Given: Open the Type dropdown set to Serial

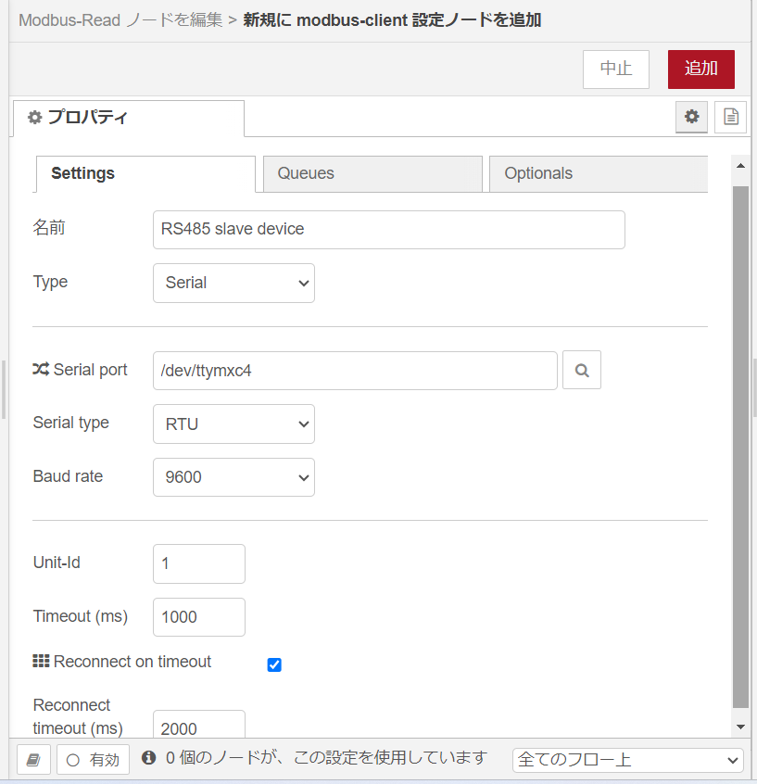Looking at the screenshot, I should click(x=234, y=283).
